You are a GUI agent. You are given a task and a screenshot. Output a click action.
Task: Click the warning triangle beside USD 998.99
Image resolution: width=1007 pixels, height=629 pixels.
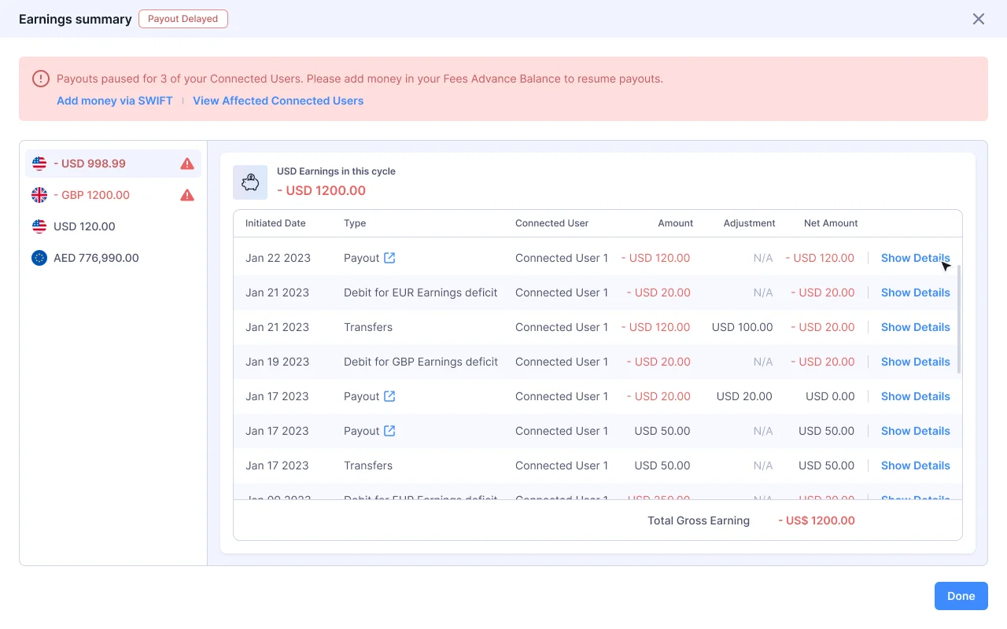click(186, 163)
